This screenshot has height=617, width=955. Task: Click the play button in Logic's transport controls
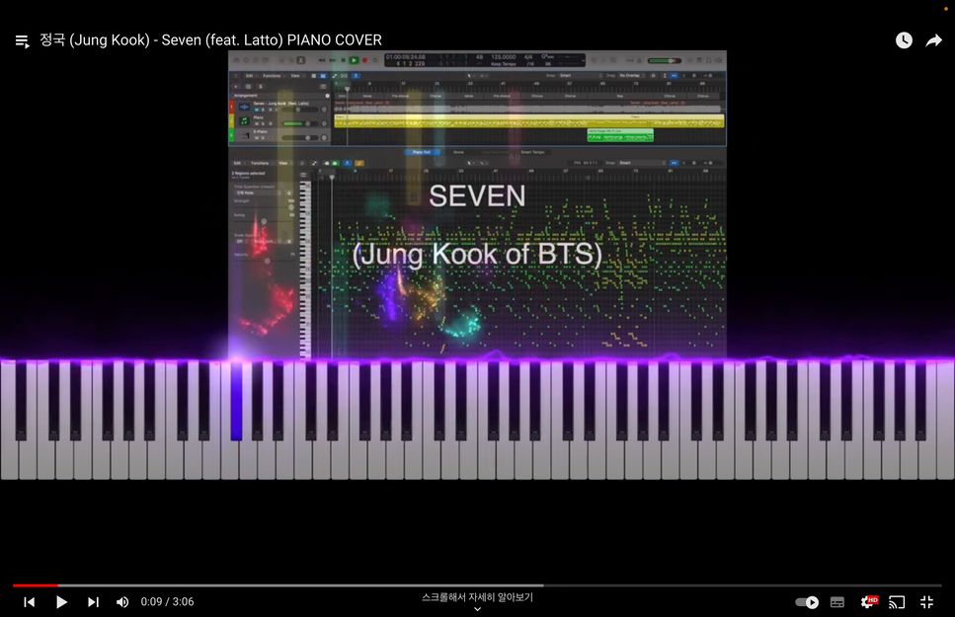click(354, 59)
